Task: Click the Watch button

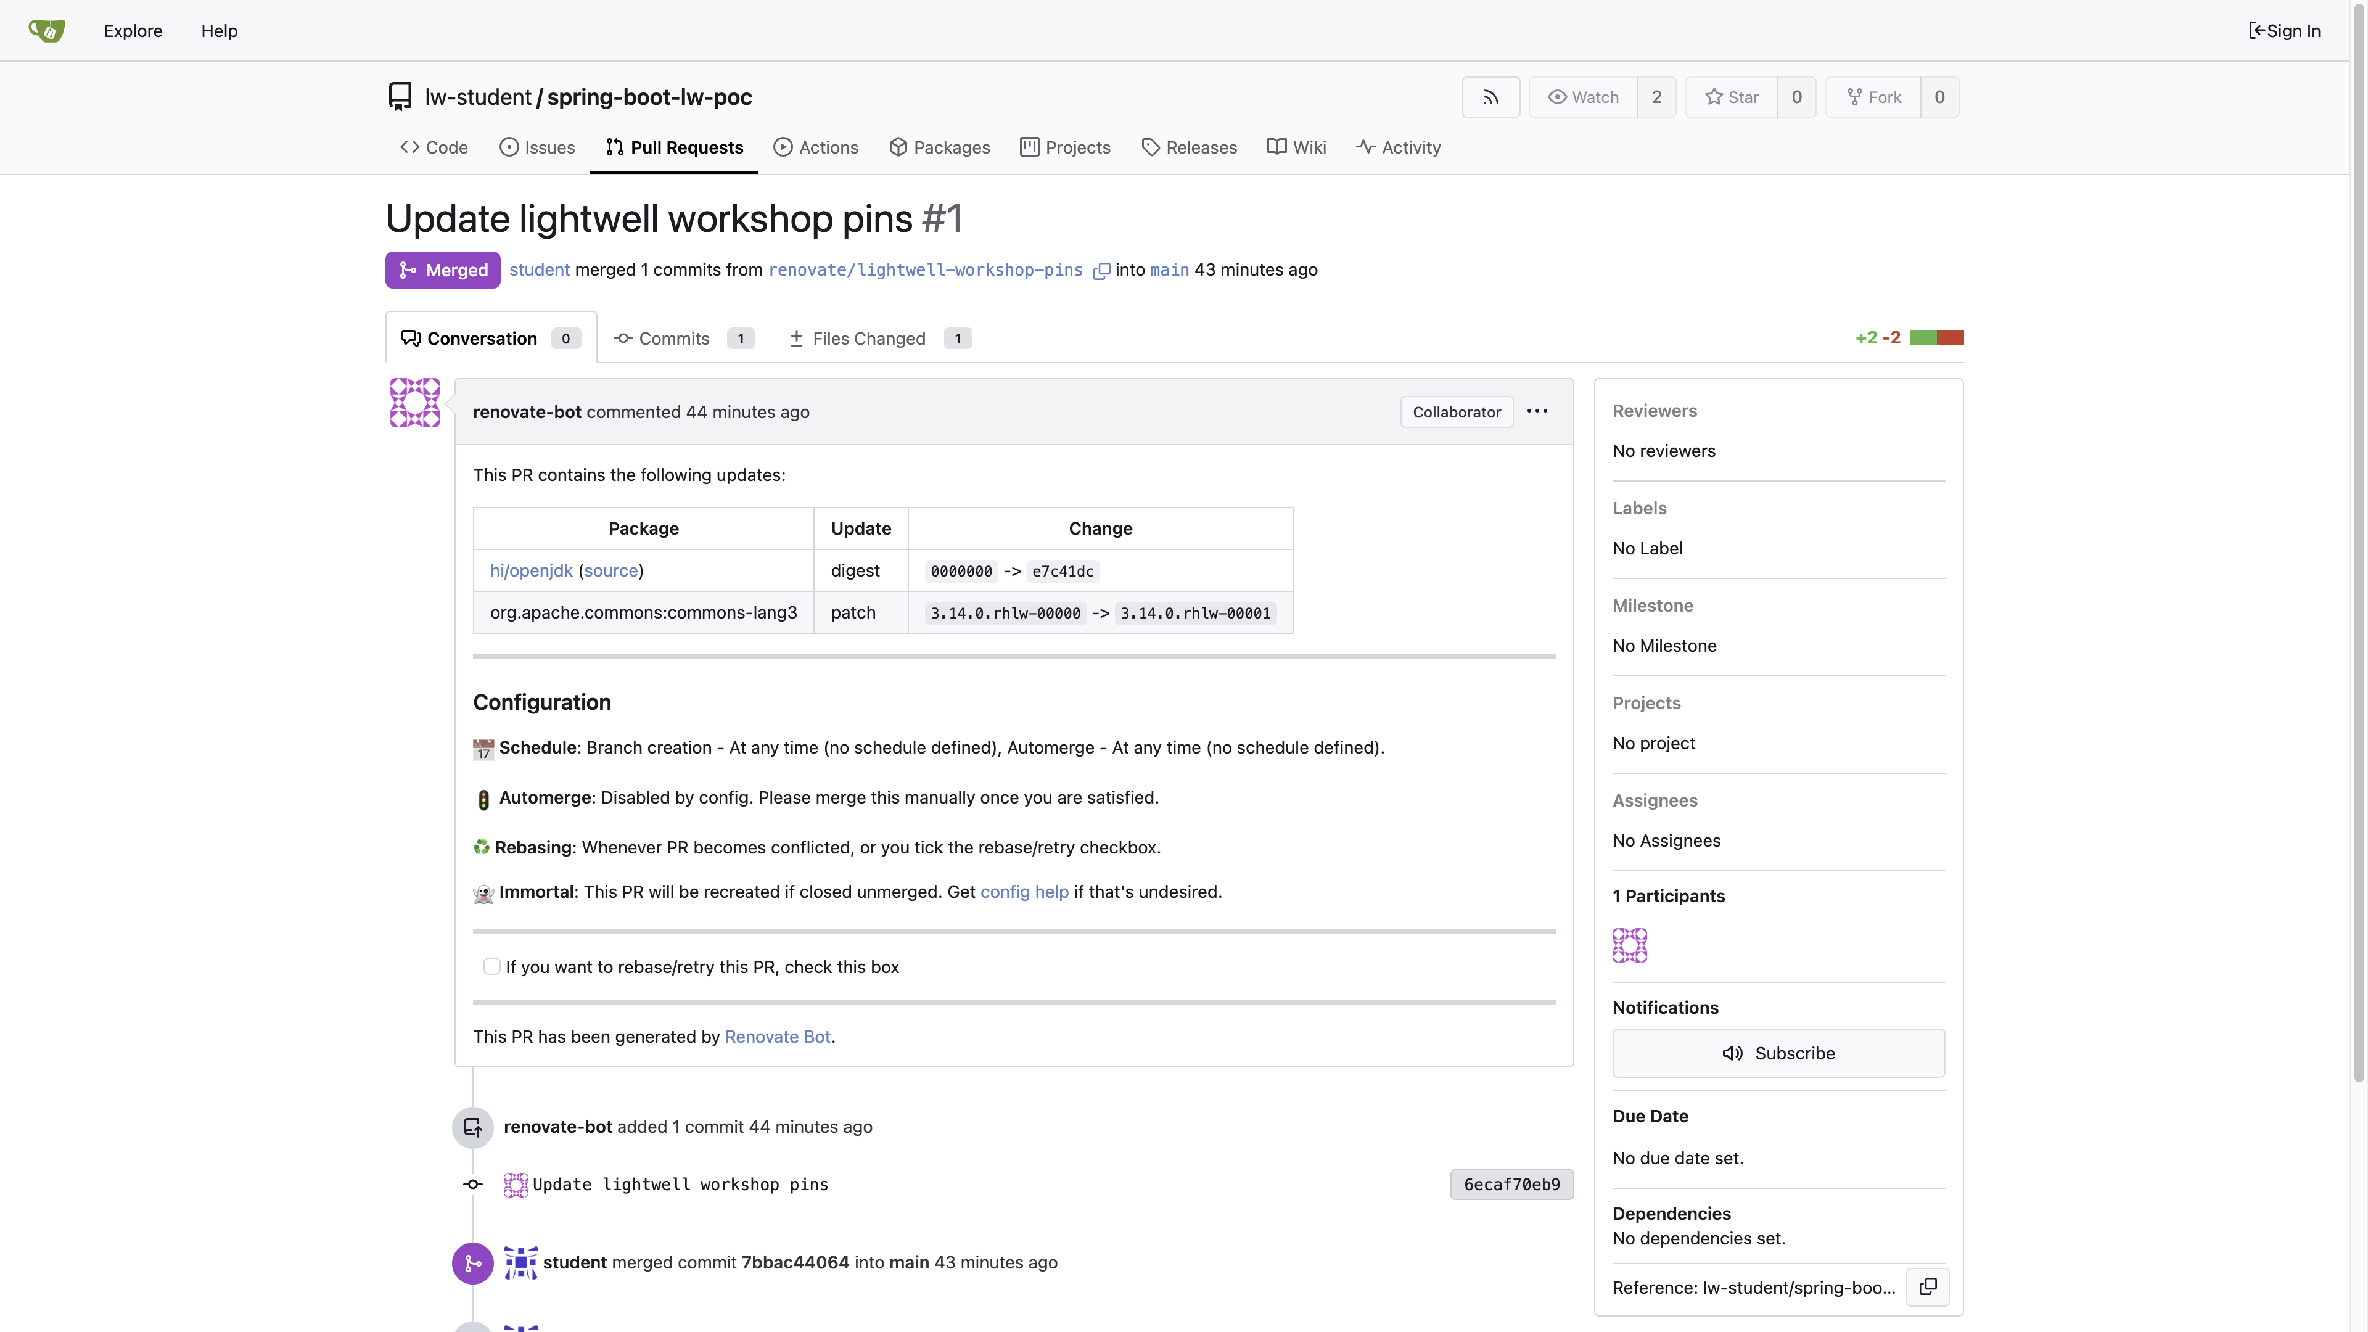Action: pos(1583,97)
